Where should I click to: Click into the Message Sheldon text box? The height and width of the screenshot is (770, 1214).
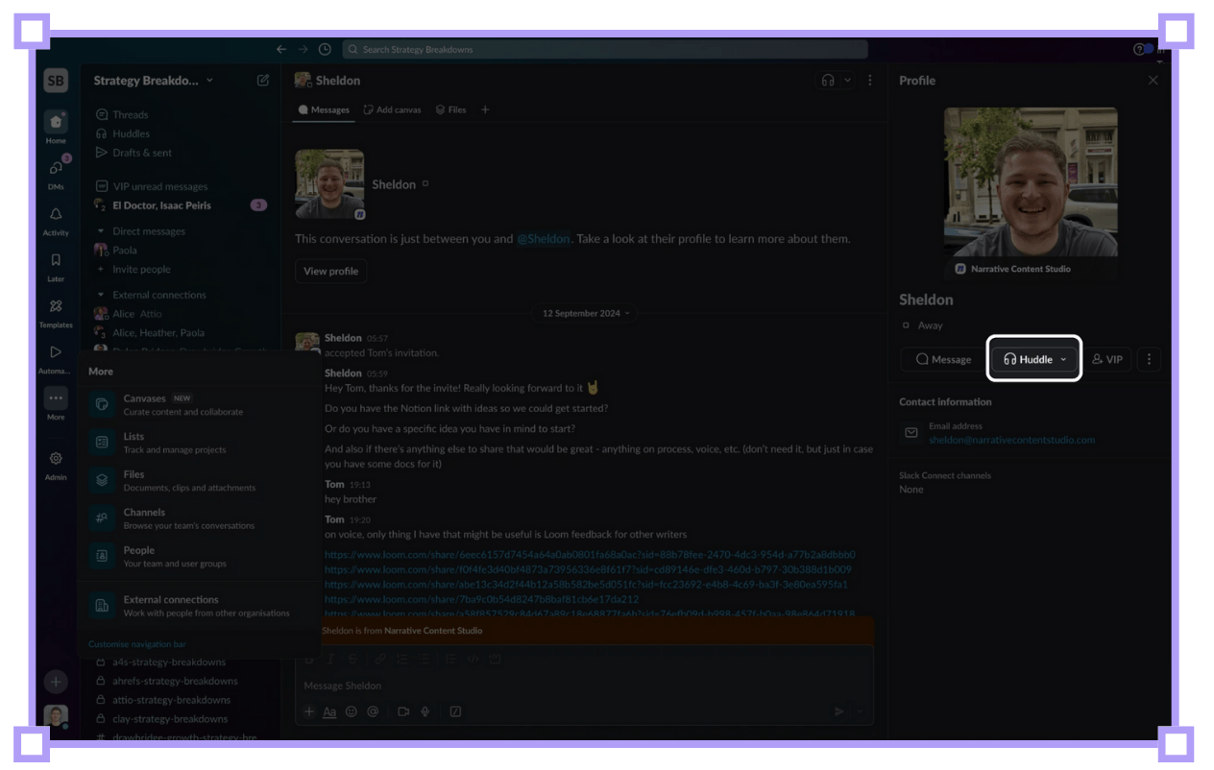point(584,686)
